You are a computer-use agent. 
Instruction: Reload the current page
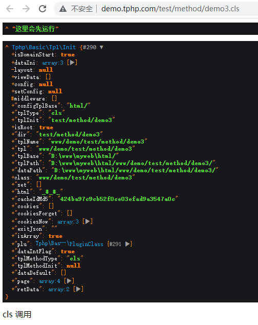[42, 9]
